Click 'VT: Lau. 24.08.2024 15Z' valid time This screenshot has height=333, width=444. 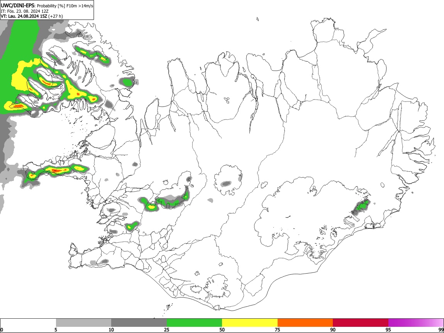24,16
